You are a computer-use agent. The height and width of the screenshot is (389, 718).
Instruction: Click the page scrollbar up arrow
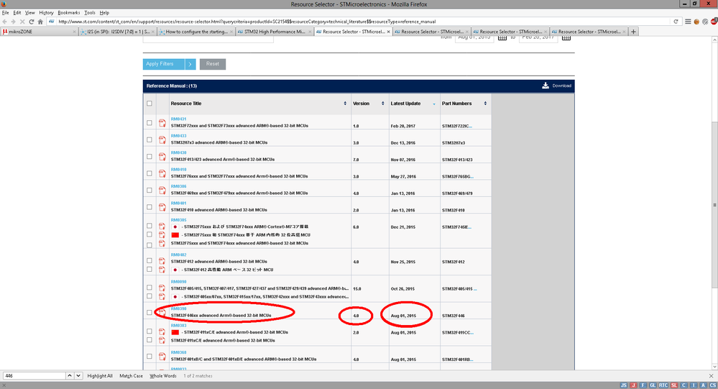coord(714,40)
